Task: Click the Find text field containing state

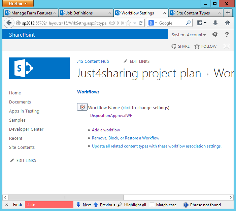Action: tap(49, 205)
